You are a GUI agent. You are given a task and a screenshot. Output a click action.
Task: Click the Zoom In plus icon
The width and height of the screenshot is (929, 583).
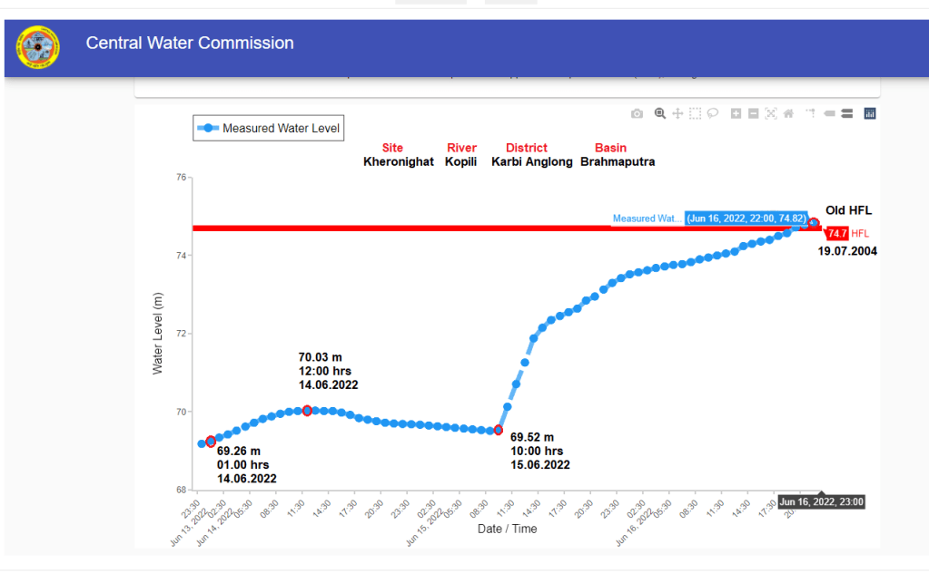click(736, 113)
